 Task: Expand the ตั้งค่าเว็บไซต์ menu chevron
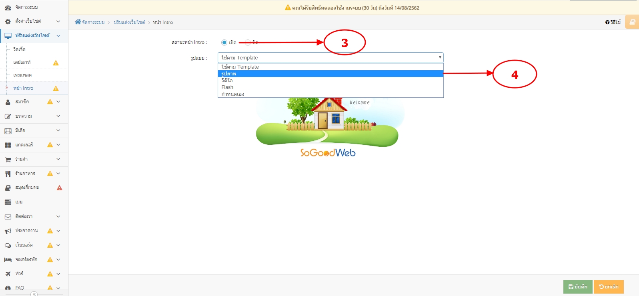58,21
